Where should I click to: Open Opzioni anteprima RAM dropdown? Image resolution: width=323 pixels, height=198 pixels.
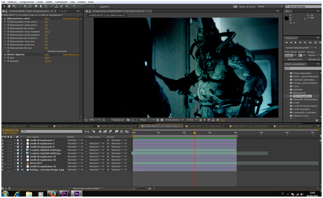click(x=301, y=48)
